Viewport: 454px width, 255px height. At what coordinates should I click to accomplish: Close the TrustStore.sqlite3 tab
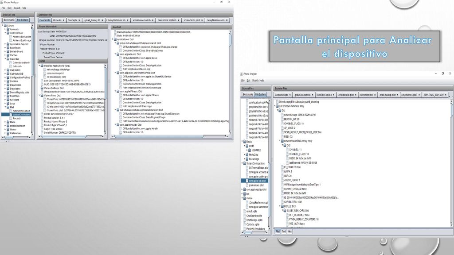(x=333, y=95)
